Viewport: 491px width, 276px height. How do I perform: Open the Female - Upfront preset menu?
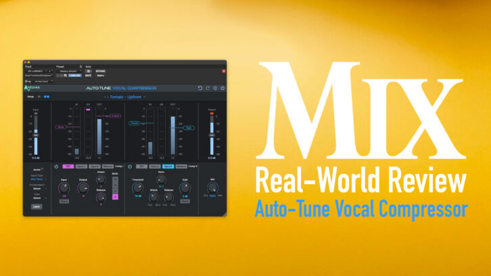point(126,97)
